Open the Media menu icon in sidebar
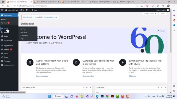177x99 pixels. point(2,32)
